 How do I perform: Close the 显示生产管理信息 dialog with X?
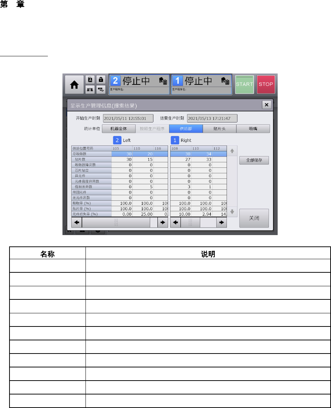click(266, 105)
